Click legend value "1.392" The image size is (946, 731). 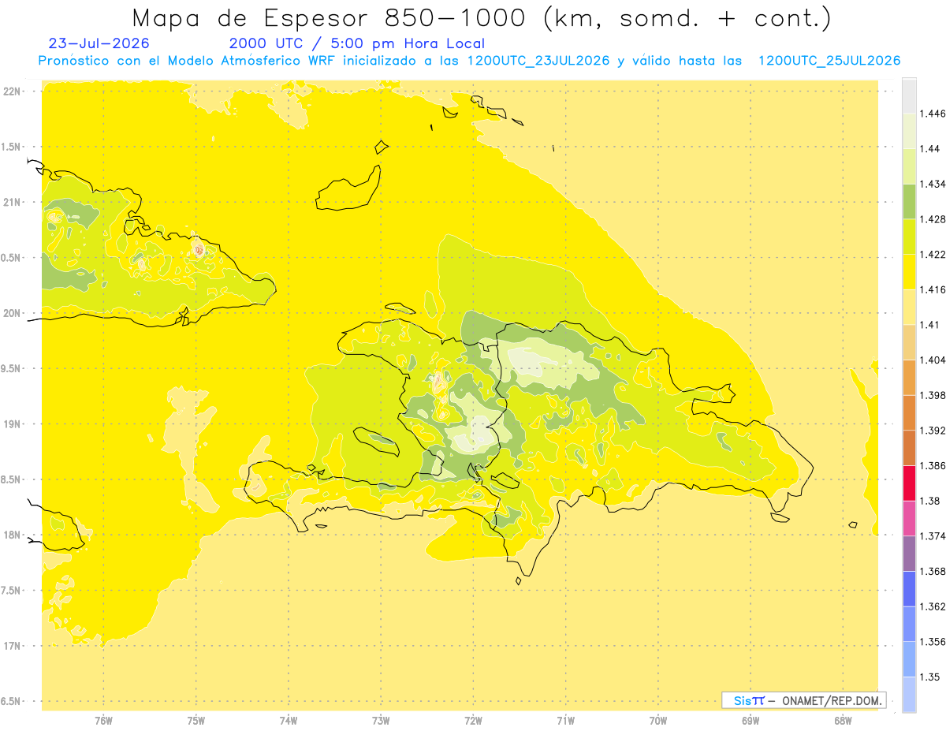[933, 431]
